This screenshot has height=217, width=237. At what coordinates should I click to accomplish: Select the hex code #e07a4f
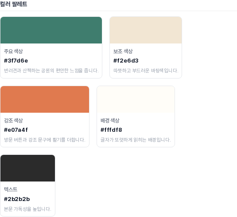[x=16, y=130]
